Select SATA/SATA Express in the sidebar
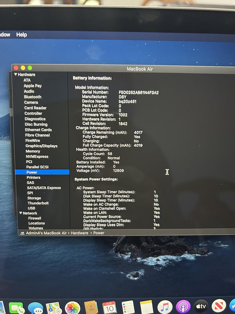This screenshot has height=314, width=235. tap(44, 188)
